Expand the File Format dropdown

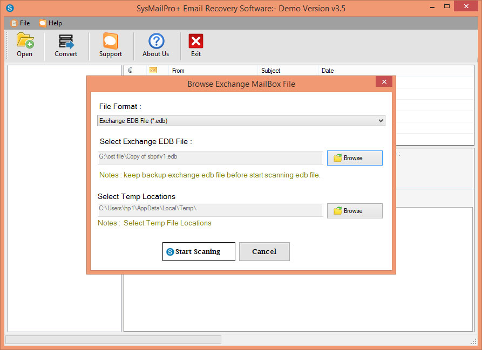pos(241,121)
